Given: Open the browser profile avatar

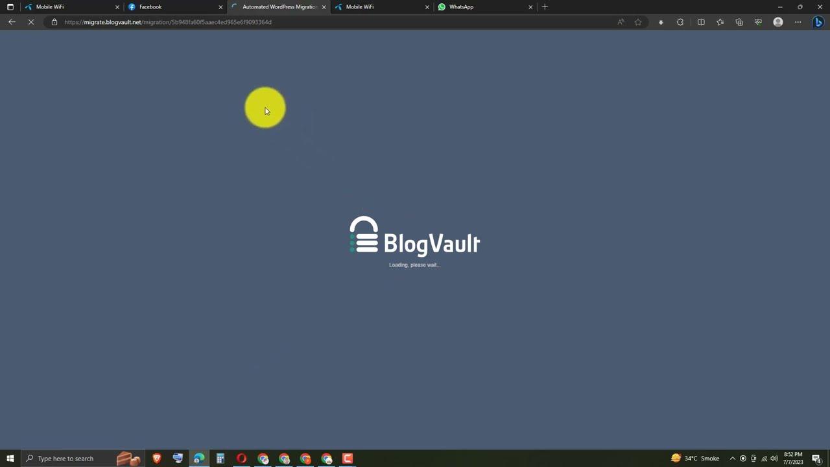Looking at the screenshot, I should pyautogui.click(x=778, y=22).
